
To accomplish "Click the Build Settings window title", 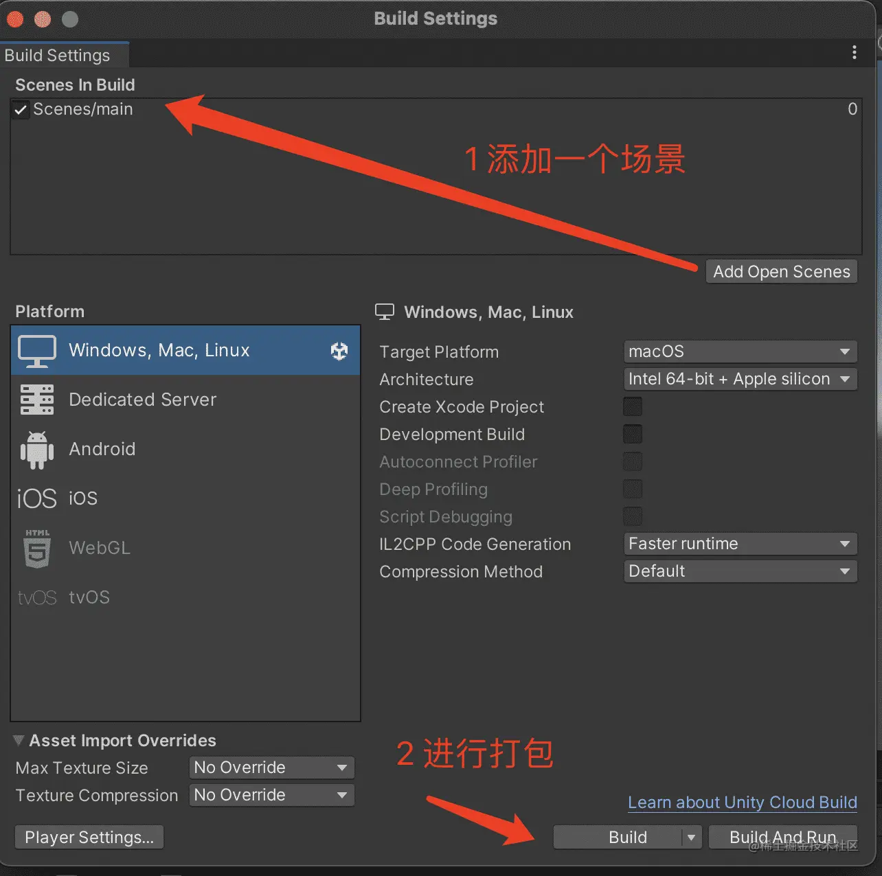I will point(436,19).
